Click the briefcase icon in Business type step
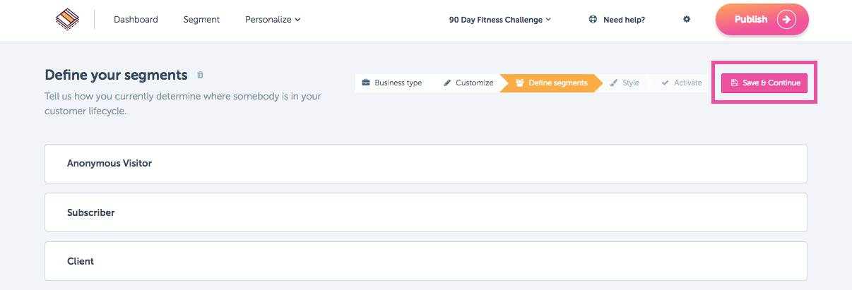Screen dimensions: 852x290 pos(366,83)
